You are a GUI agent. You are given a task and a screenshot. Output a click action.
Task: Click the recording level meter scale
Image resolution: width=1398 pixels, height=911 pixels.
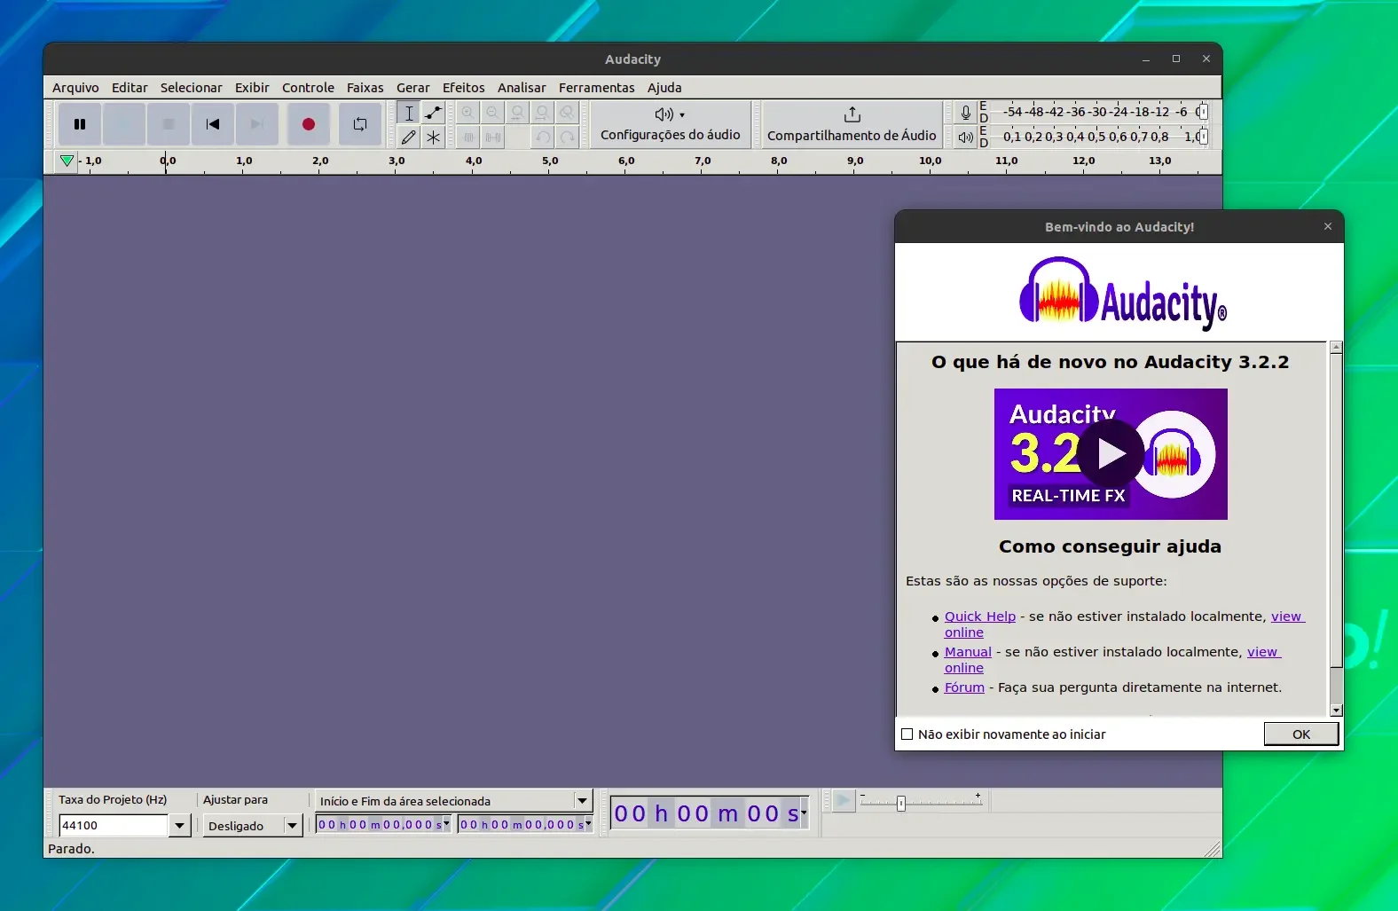(1098, 112)
